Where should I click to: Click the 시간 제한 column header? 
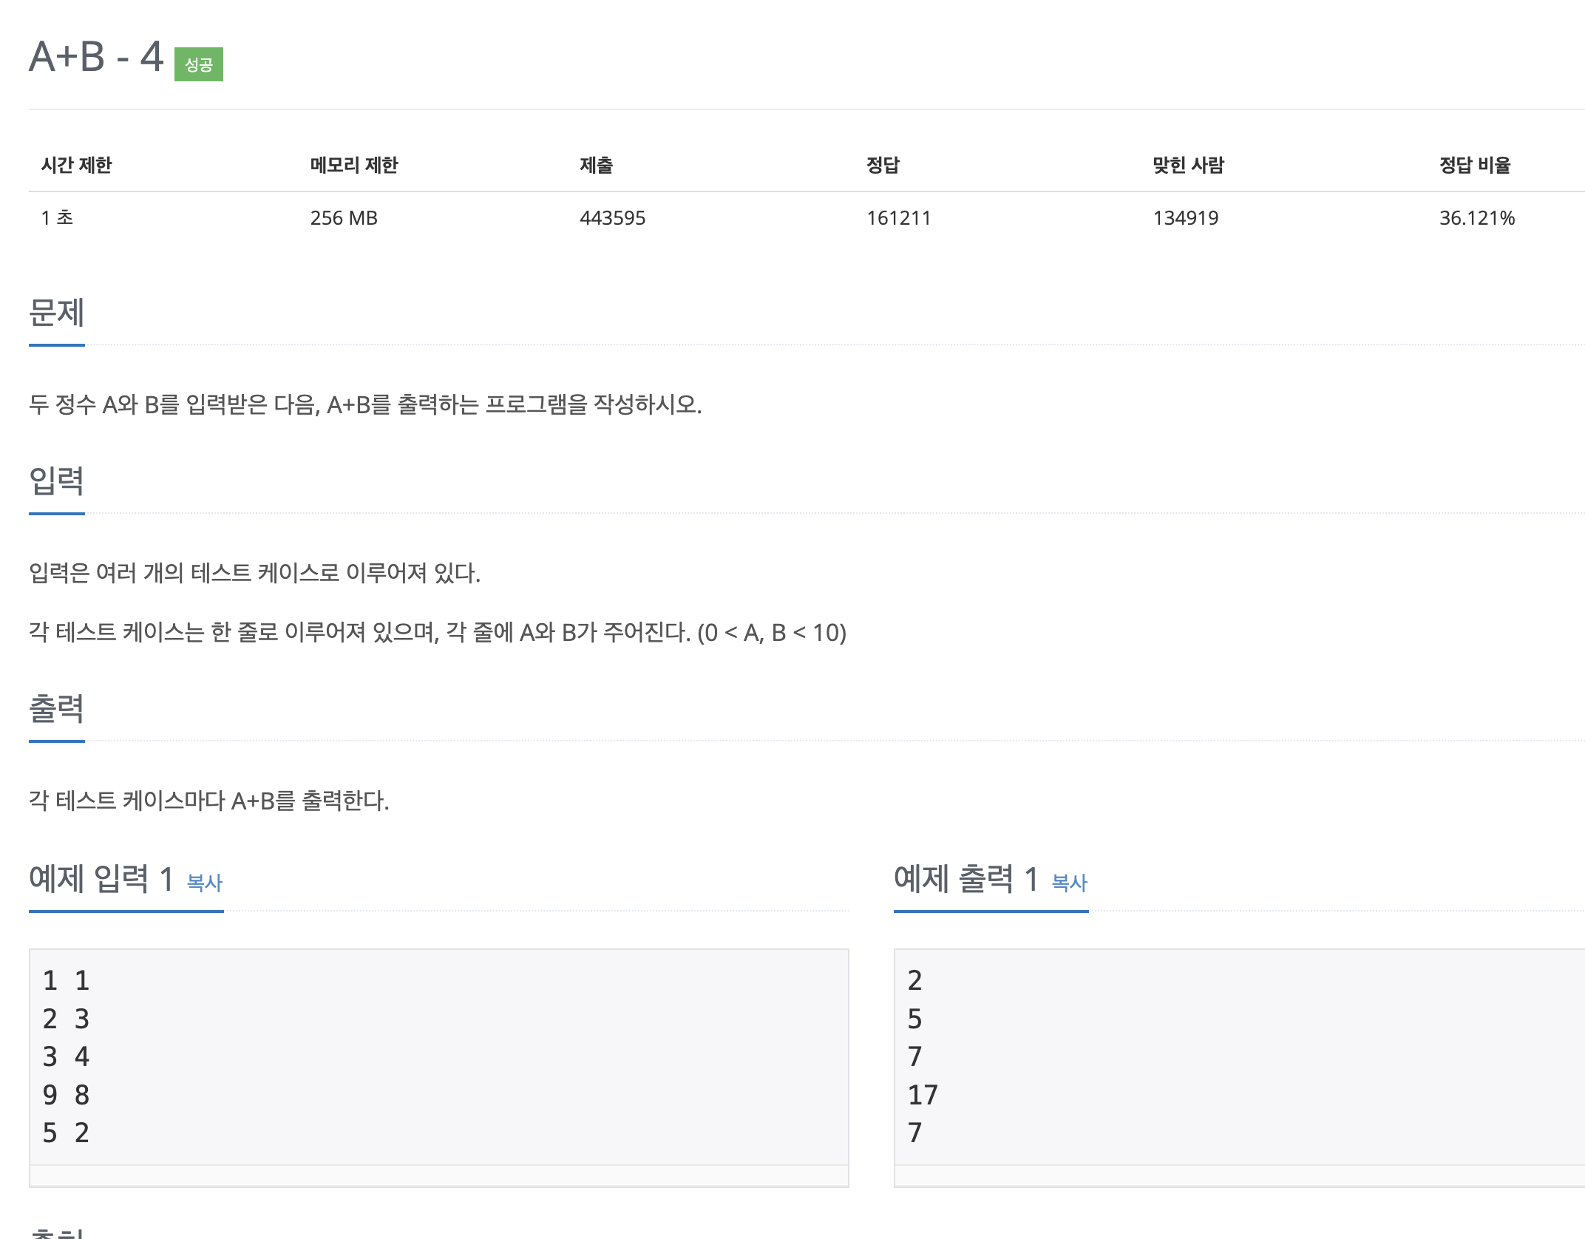tap(76, 165)
